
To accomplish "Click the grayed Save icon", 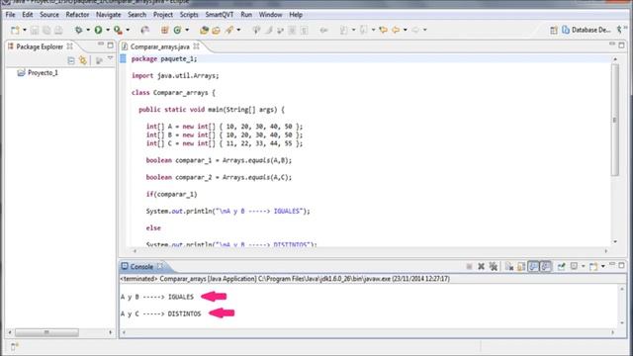I will [35, 30].
